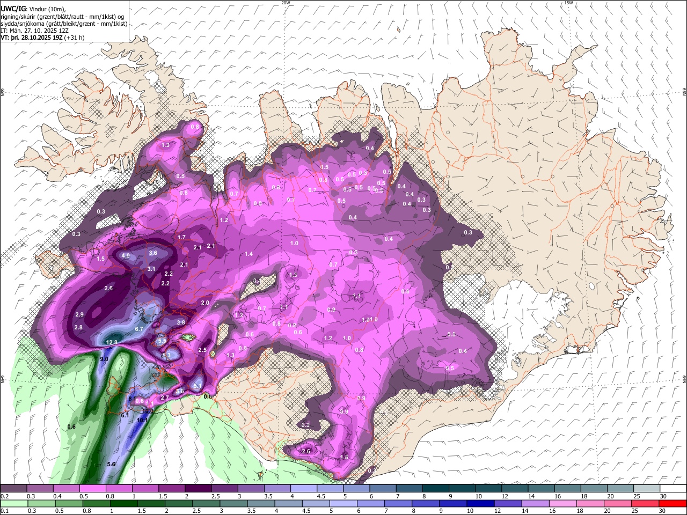The width and height of the screenshot is (687, 515).
Task: Click the '20W' longitude label at the top edge
Action: coord(286,3)
